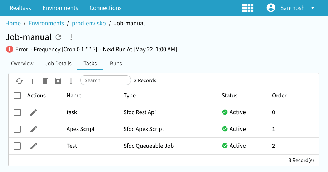328x172 pixels.
Task: Add a new task with plus icon
Action: pyautogui.click(x=32, y=81)
